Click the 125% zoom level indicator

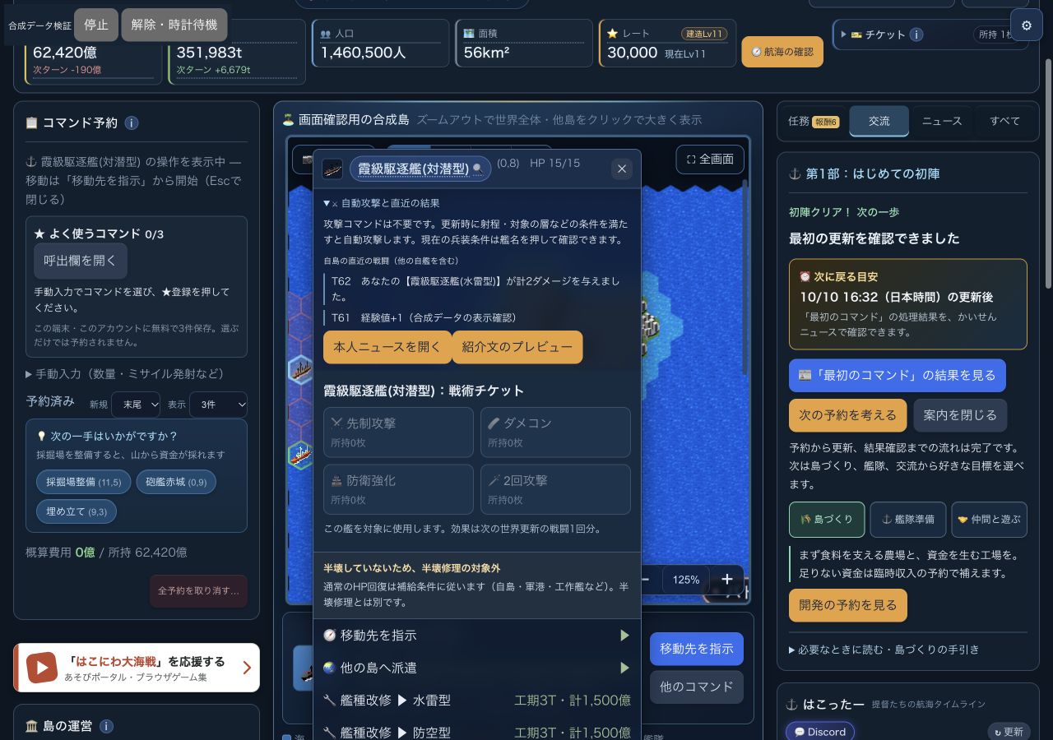pyautogui.click(x=686, y=580)
